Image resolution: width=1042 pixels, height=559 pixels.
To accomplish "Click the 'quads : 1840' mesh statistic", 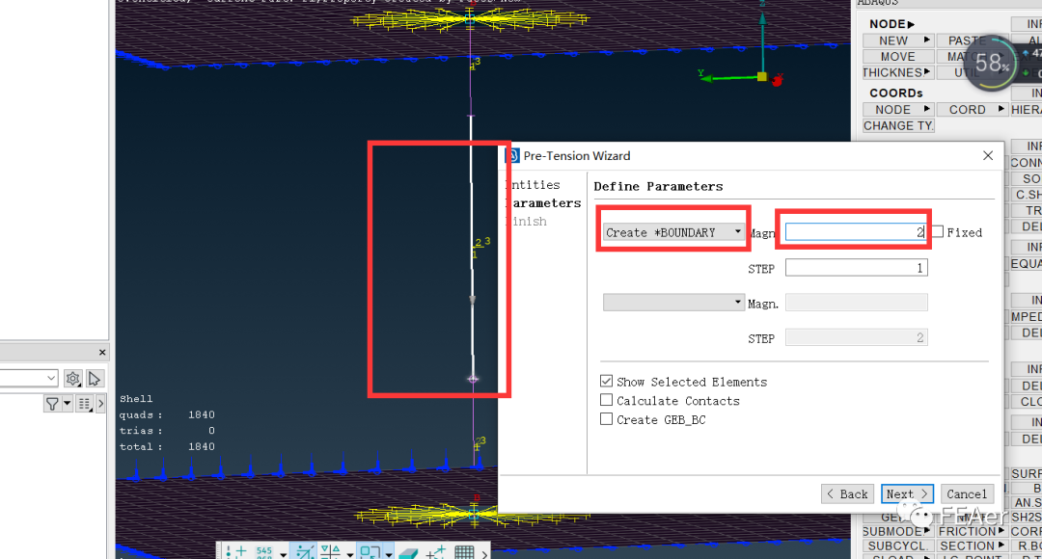I will tap(167, 415).
